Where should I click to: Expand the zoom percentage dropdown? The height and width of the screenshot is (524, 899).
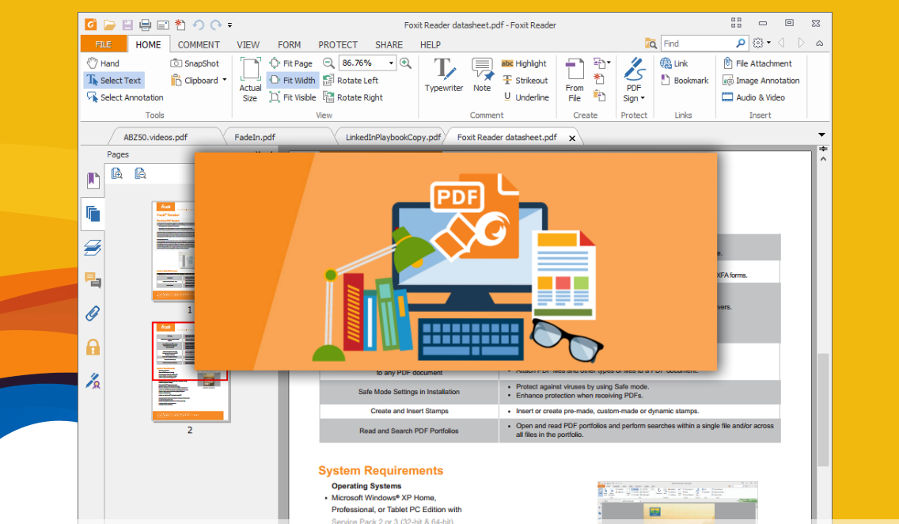[x=391, y=63]
